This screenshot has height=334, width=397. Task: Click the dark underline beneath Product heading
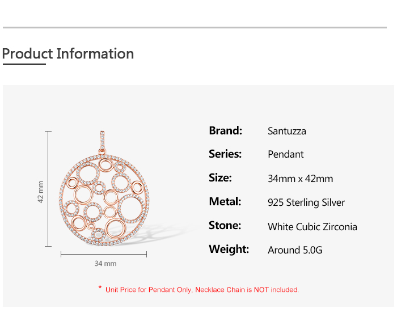point(24,65)
